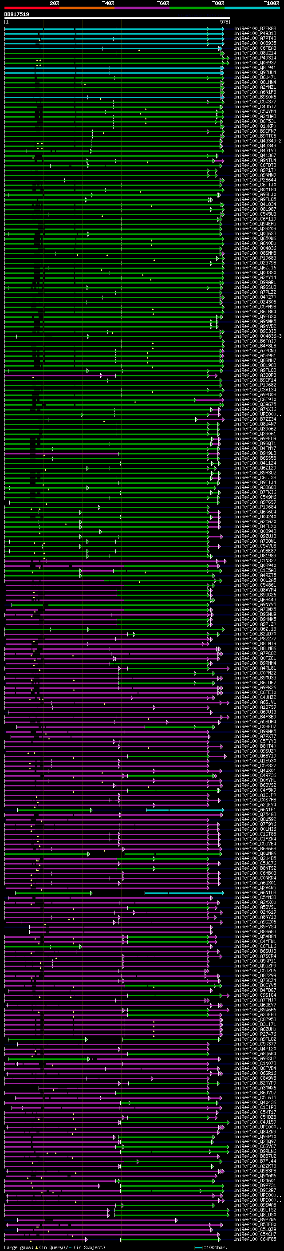Open hit UniRef100_P49314
This screenshot has width=284, height=1251.
coord(254,58)
